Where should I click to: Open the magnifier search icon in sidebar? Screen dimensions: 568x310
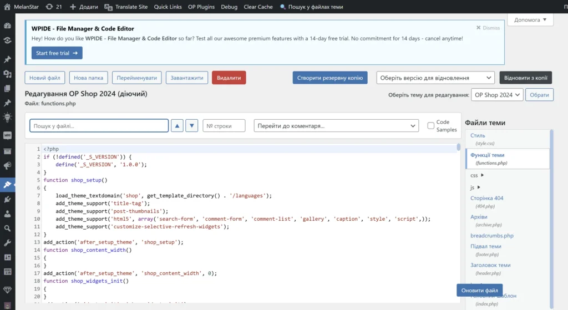point(7,228)
